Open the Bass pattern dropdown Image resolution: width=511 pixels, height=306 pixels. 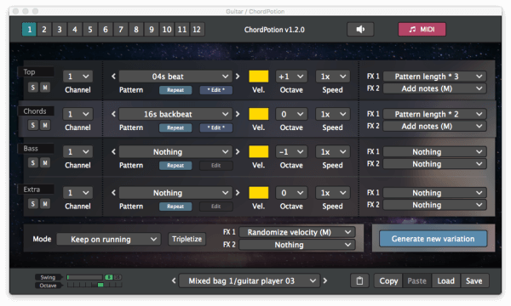(x=175, y=152)
